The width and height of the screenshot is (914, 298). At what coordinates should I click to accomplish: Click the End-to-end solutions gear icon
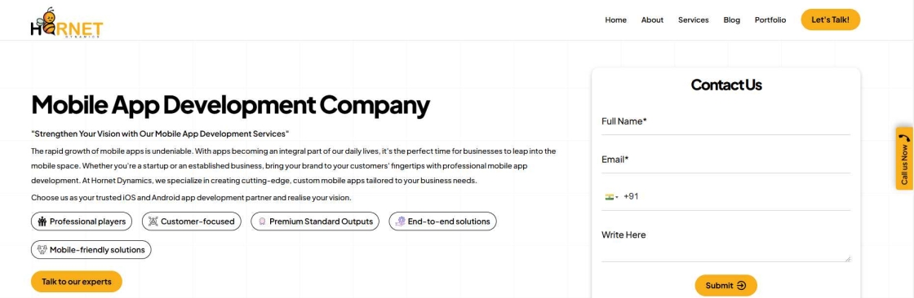click(x=400, y=221)
